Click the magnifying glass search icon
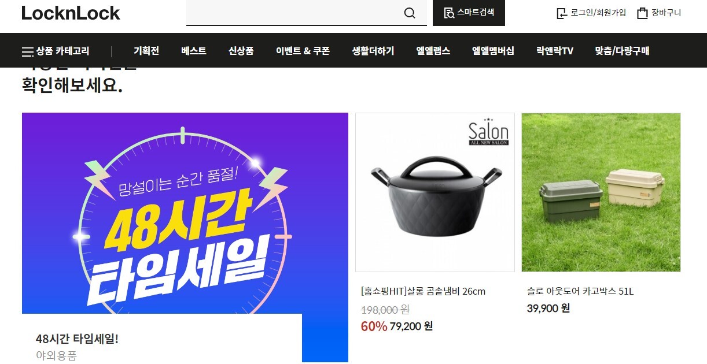The width and height of the screenshot is (707, 364). pos(410,13)
